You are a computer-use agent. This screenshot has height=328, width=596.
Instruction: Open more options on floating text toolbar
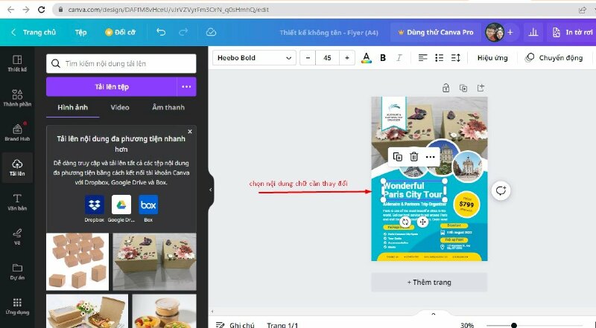(431, 157)
